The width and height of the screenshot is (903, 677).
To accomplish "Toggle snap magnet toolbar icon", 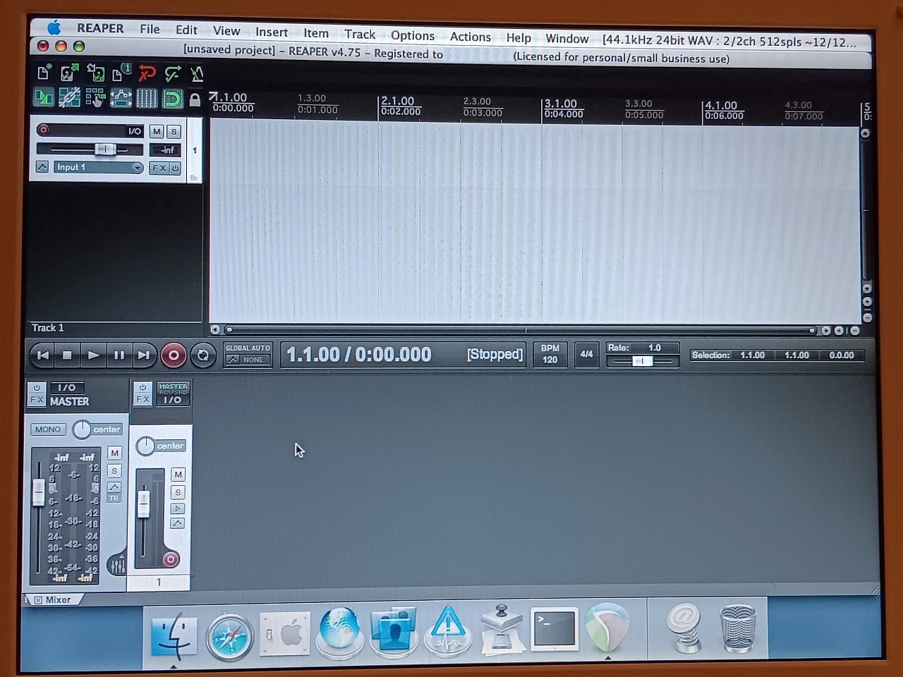I will click(172, 99).
